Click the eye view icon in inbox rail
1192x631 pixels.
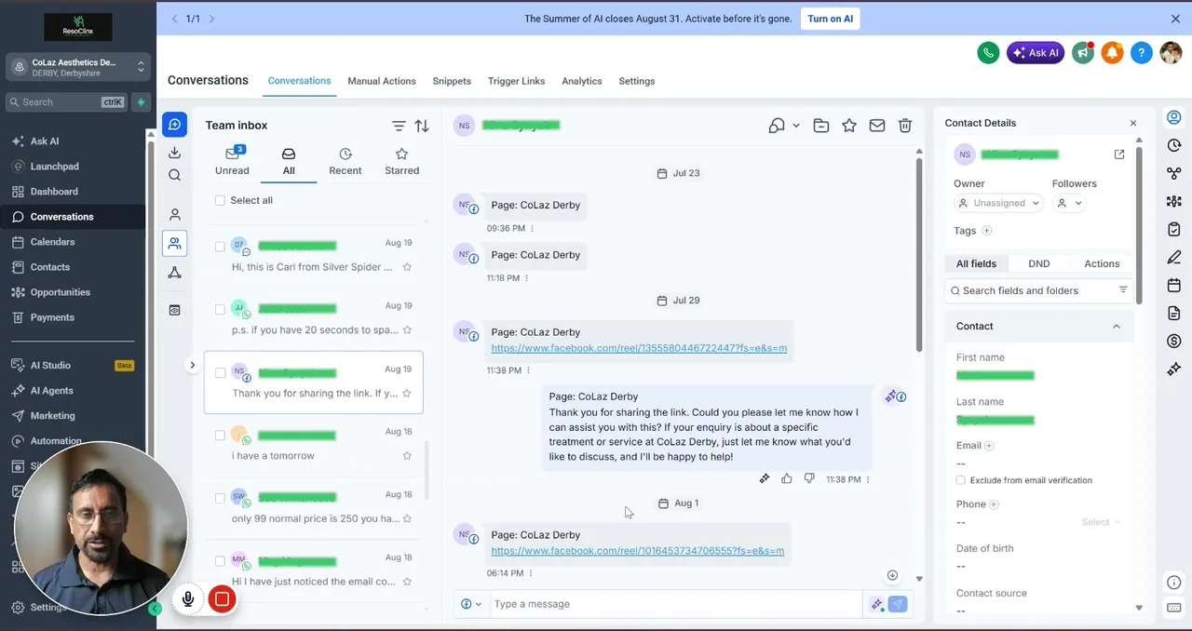click(x=174, y=310)
